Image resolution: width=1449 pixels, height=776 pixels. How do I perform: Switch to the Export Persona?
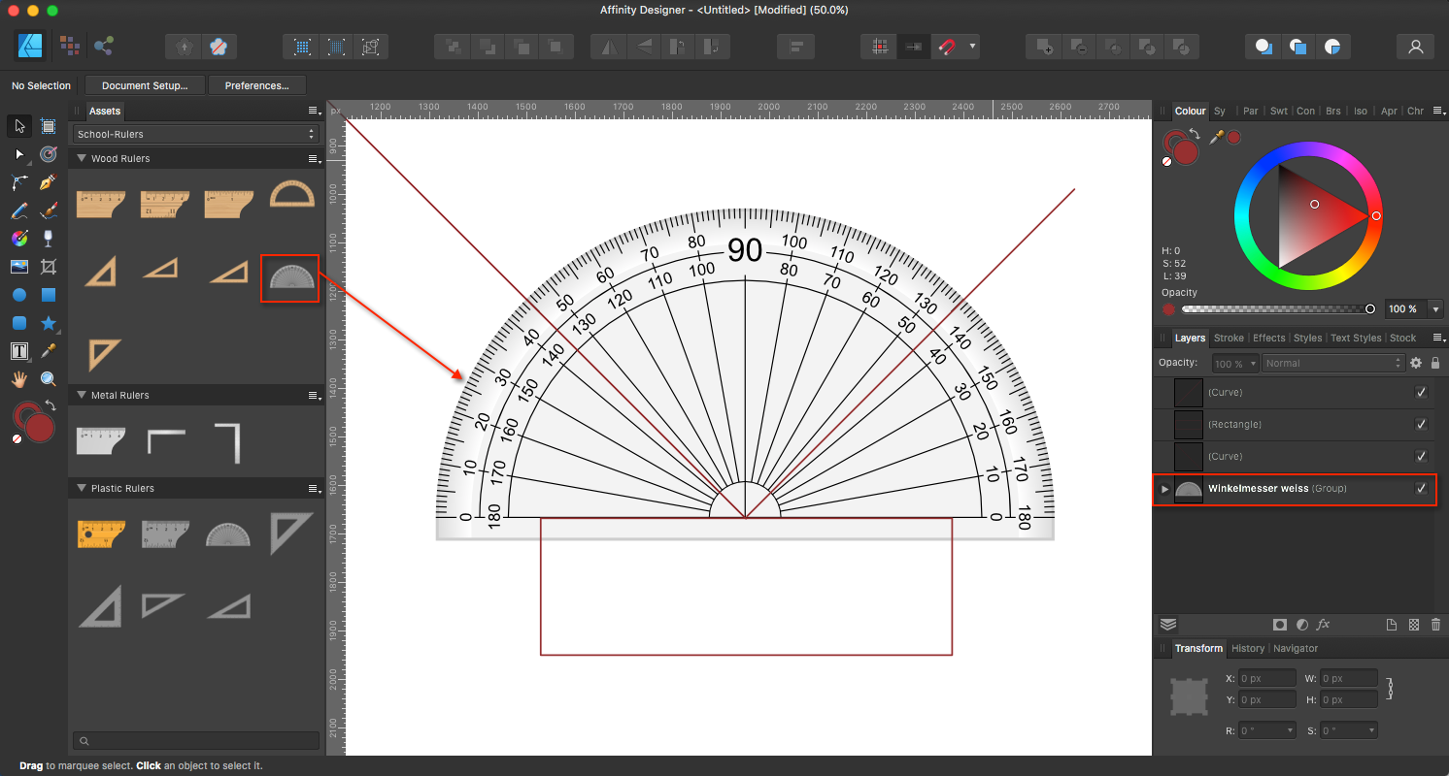103,46
